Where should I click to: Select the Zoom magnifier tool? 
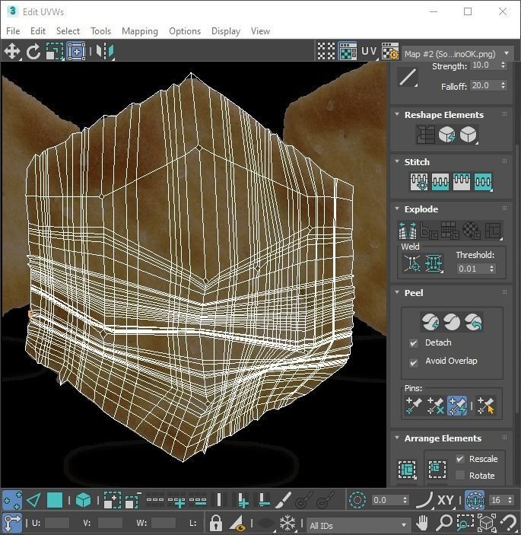tap(444, 523)
